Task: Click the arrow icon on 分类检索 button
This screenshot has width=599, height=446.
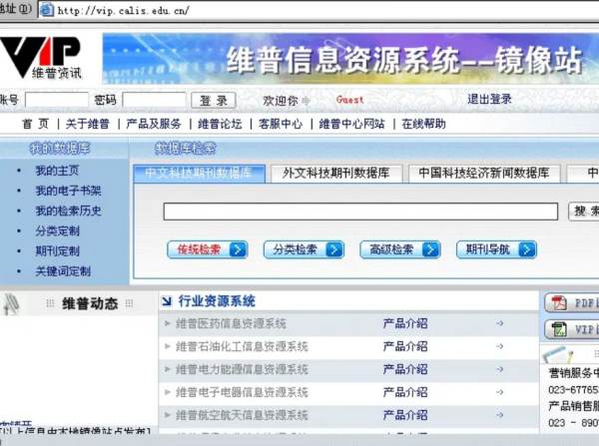Action: pyautogui.click(x=334, y=249)
